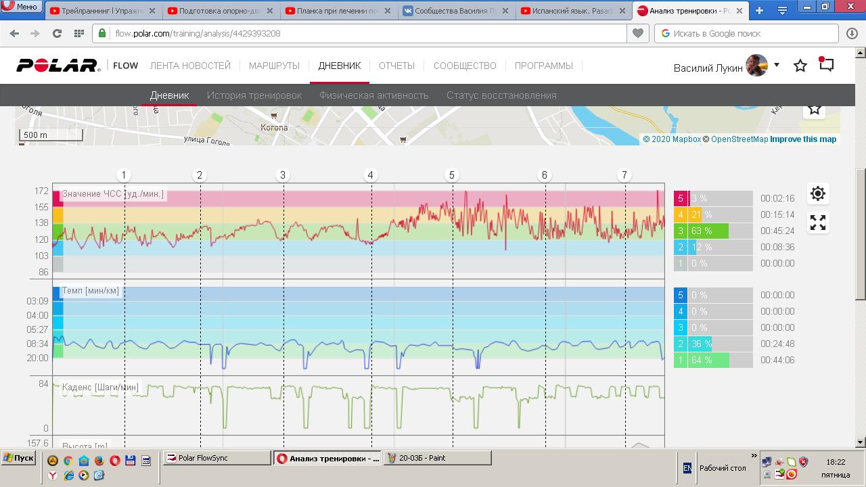Open the Opera Меню dropdown
Image resolution: width=866 pixels, height=487 pixels.
click(x=20, y=7)
